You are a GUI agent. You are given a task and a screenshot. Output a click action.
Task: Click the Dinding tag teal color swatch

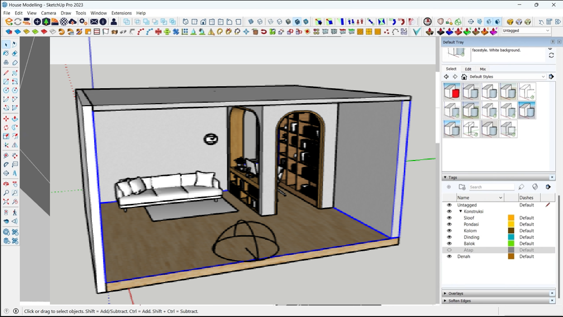(x=511, y=237)
